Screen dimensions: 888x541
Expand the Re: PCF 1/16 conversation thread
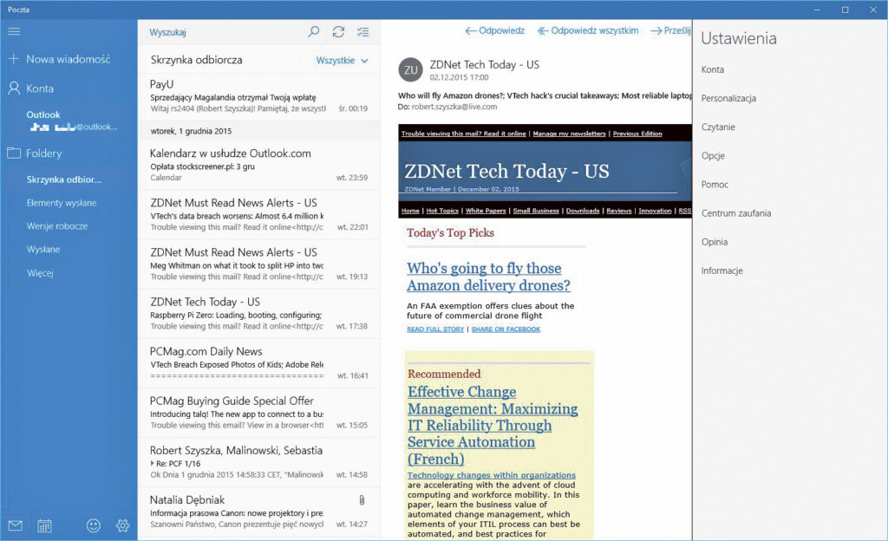pos(153,464)
